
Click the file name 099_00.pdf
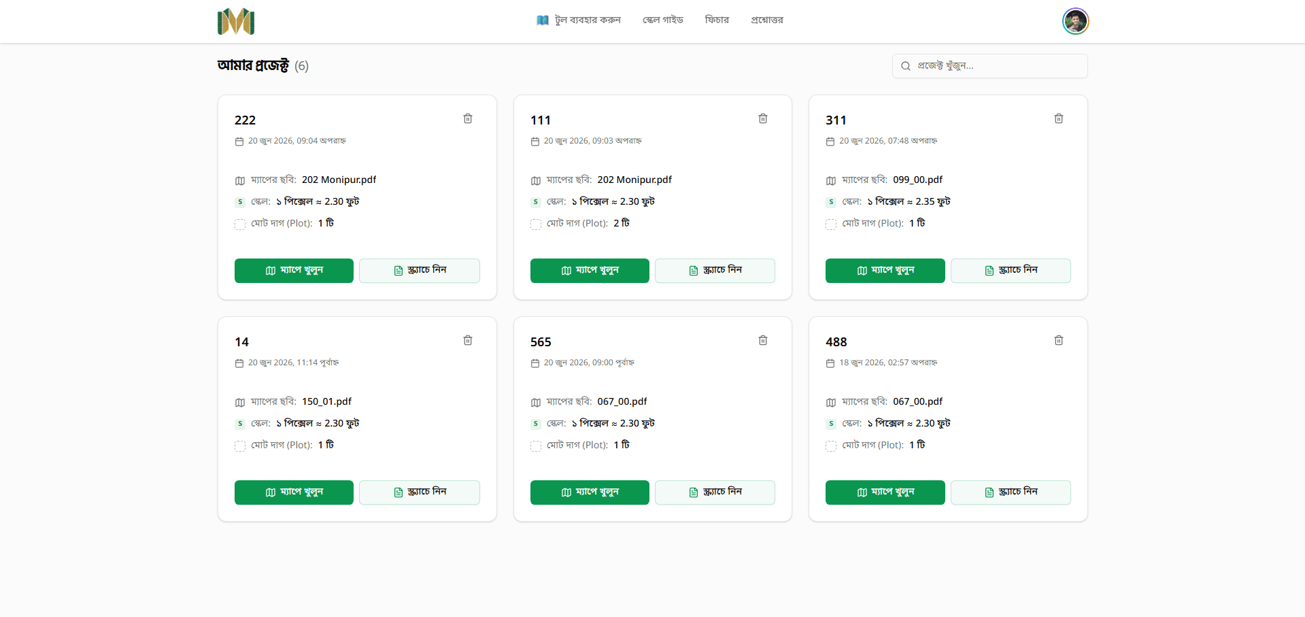pyautogui.click(x=917, y=180)
